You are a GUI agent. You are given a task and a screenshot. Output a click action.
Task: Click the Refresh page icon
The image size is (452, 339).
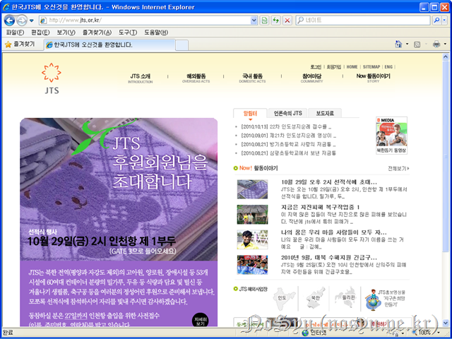point(275,20)
